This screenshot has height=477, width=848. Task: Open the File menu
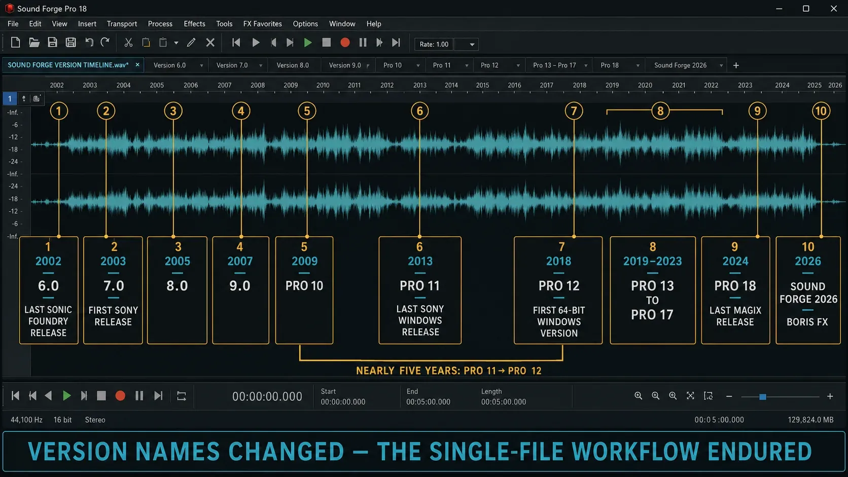click(13, 24)
